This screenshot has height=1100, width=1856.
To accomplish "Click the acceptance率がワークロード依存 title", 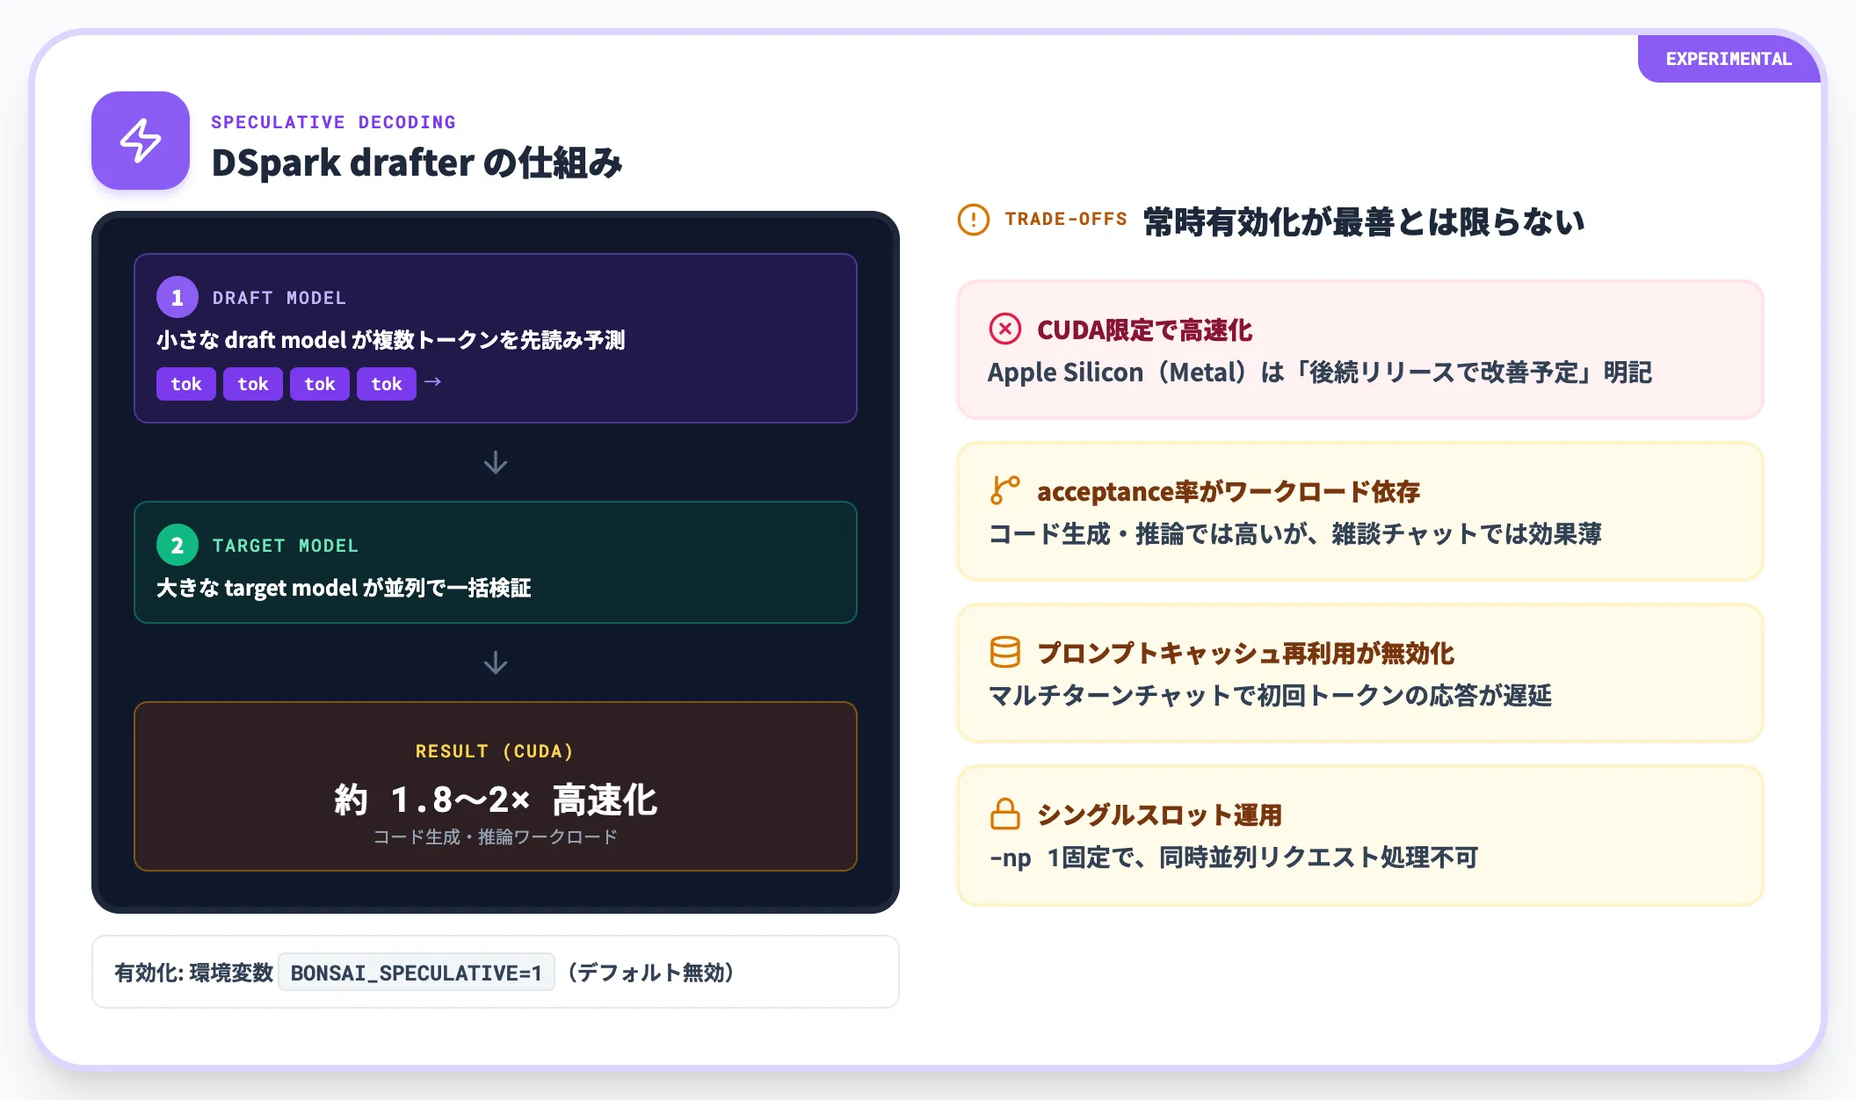I will [x=1229, y=492].
